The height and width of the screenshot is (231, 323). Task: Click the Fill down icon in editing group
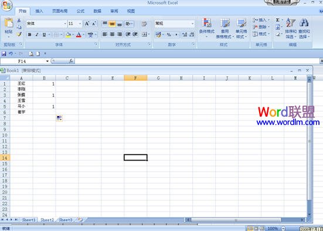pyautogui.click(x=278, y=27)
